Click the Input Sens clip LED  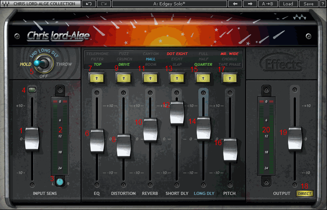pyautogui.click(x=32, y=90)
